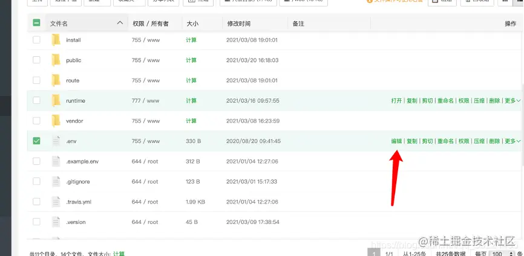
Task: Uncheck the .env file checkbox
Action: pos(36,141)
